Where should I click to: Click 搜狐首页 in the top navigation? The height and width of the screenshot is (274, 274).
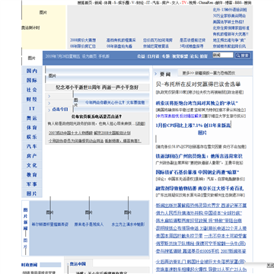(x=84, y=3)
